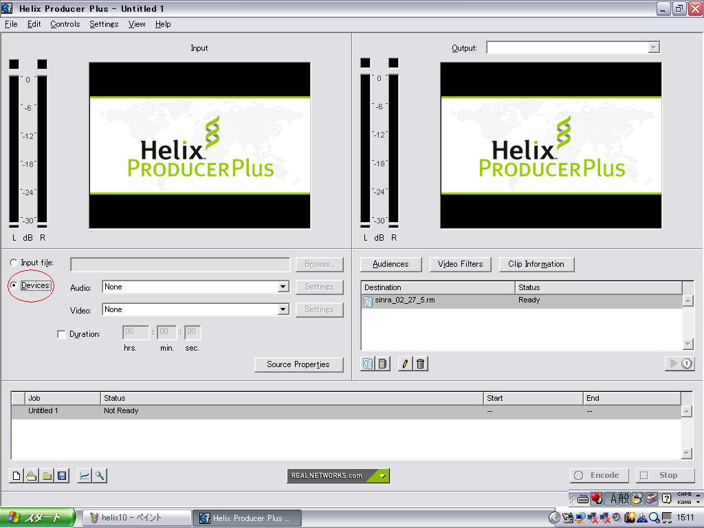Click the Audiences button

[390, 265]
